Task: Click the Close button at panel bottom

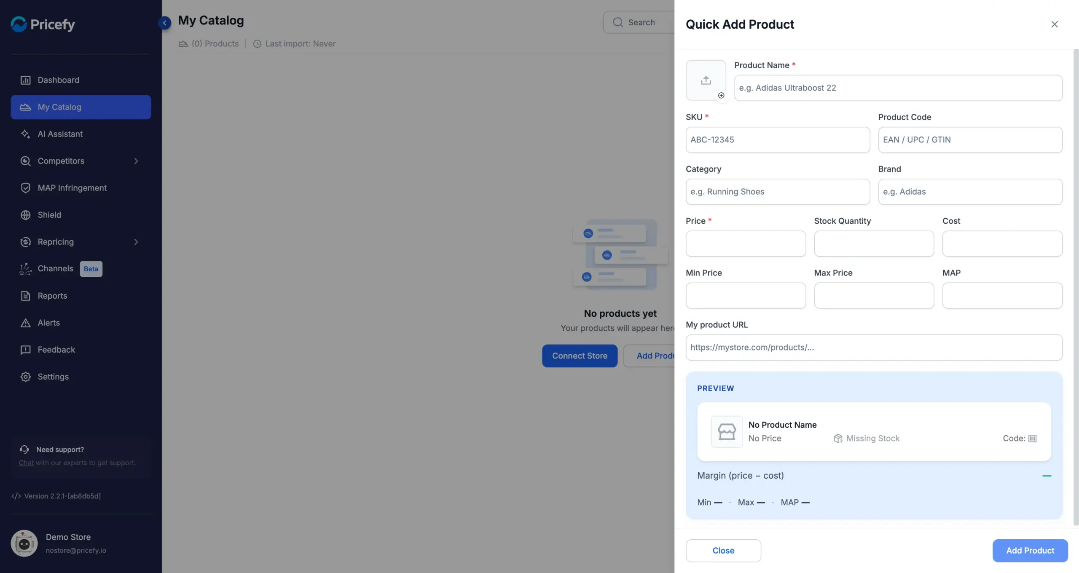Action: tap(723, 551)
